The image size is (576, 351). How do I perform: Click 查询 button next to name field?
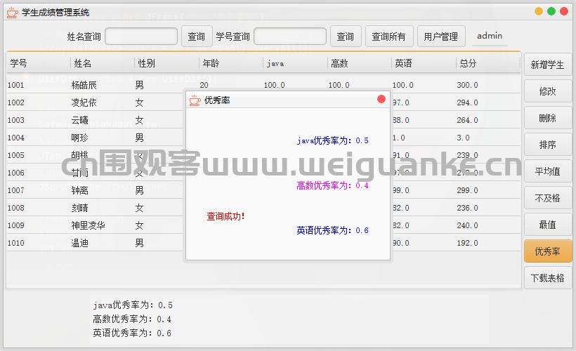click(197, 37)
